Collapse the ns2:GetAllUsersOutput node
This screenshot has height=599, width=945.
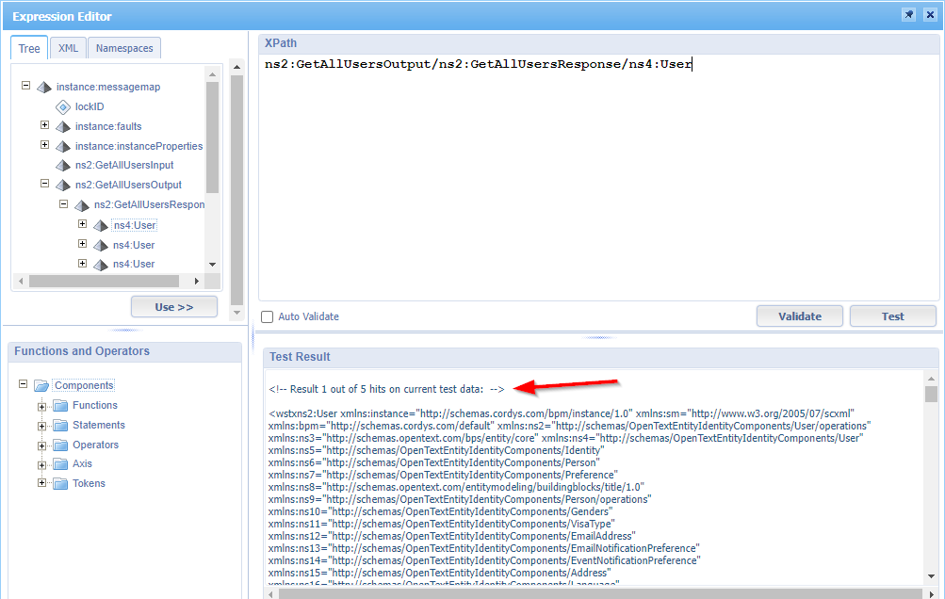tap(44, 185)
